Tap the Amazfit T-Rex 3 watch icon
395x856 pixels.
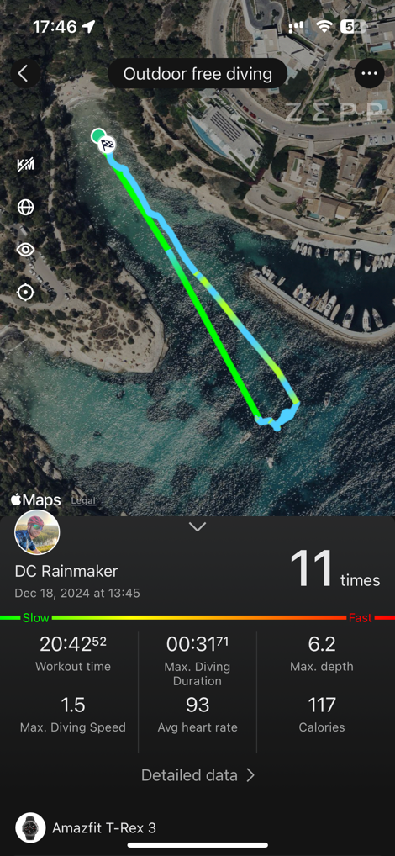coord(30,827)
